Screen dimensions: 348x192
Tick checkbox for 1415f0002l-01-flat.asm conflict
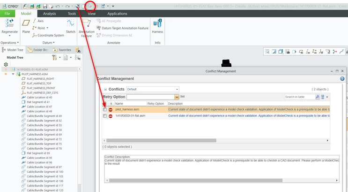[105, 115]
